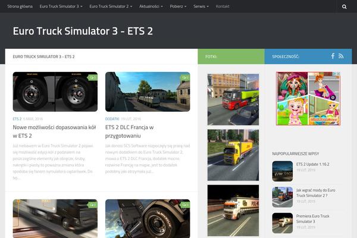Viewport: 357px width, 238px height.
Task: Click heading EURO TRUCK SIMULATOR 3 - ETS 2
Action: point(43,57)
